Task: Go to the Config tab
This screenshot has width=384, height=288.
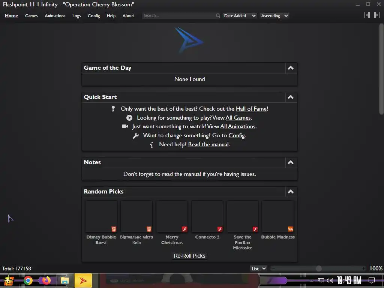Action: (94, 16)
